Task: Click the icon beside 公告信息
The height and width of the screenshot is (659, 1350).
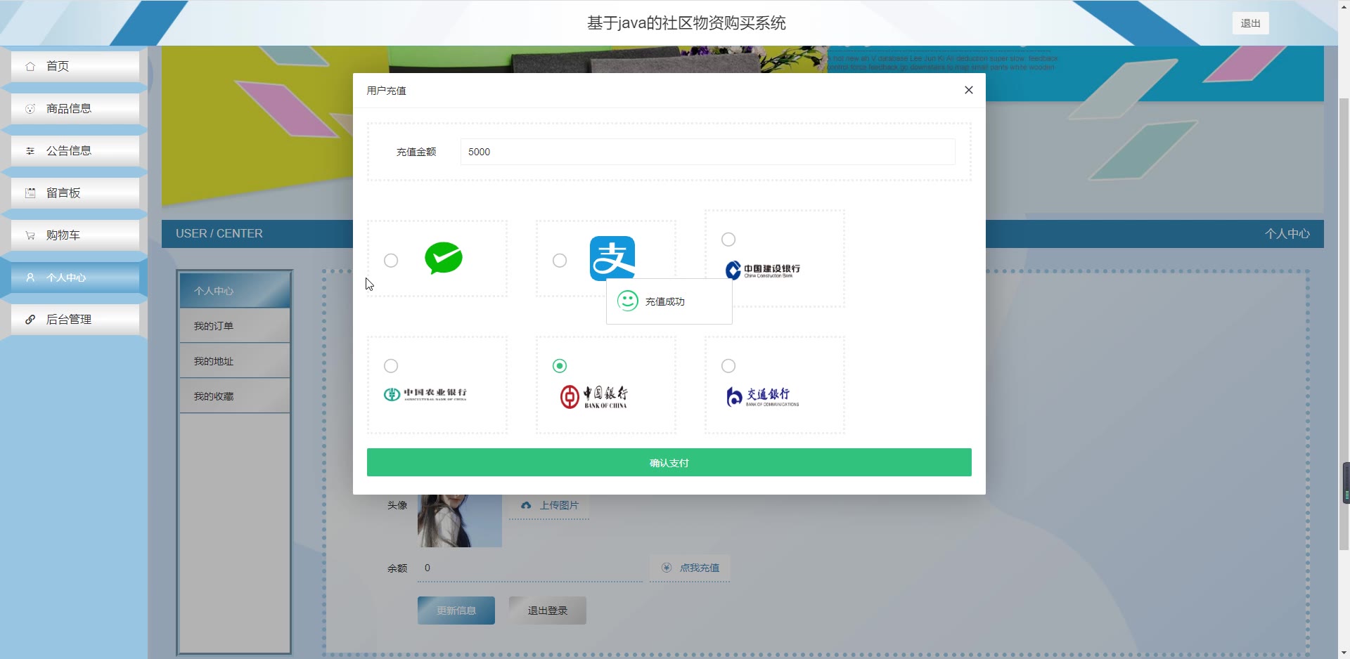Action: (30, 151)
